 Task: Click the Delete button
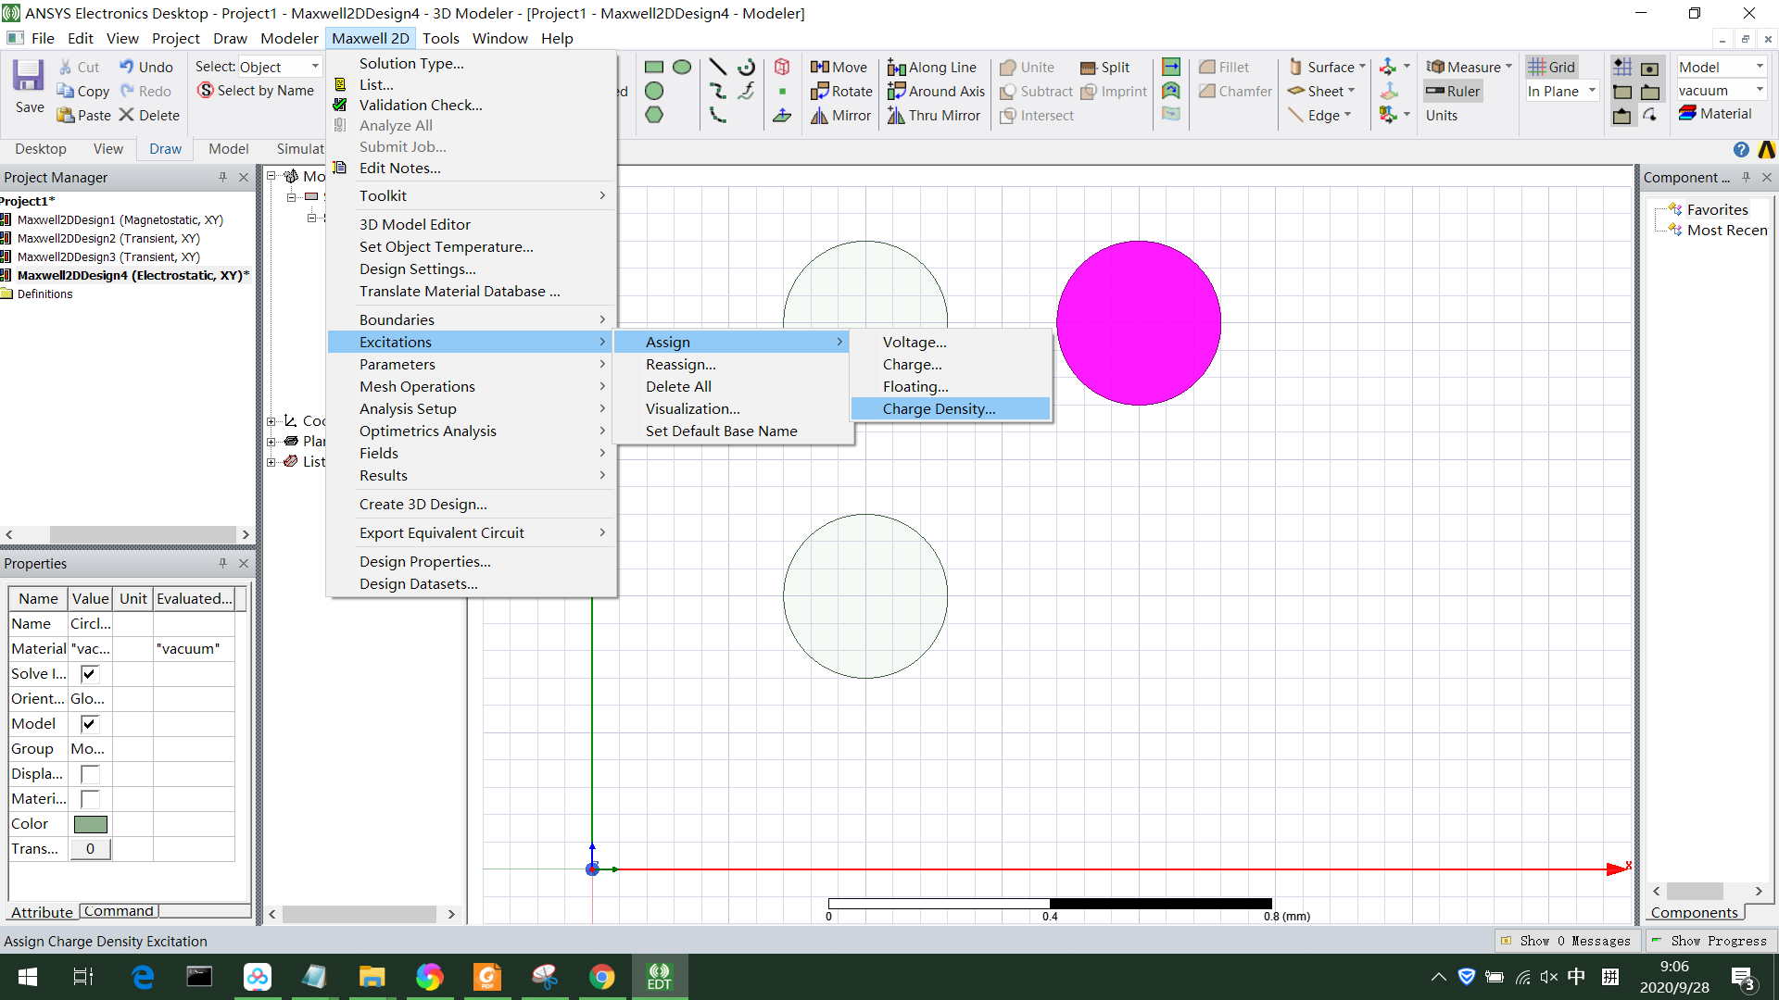tap(149, 115)
